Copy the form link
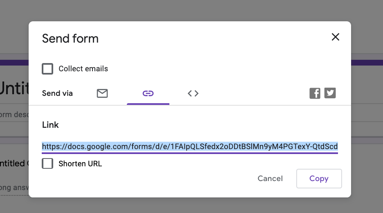The width and height of the screenshot is (383, 213). coord(319,179)
